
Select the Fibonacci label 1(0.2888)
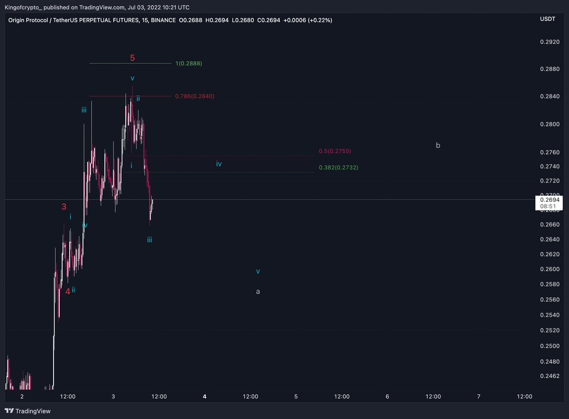pyautogui.click(x=189, y=63)
